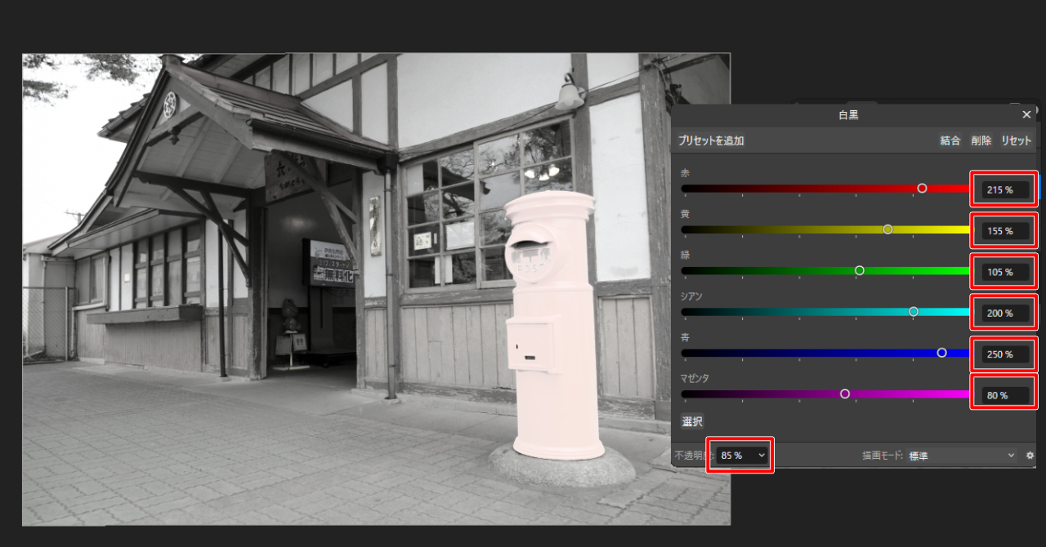Click the 結合 button
This screenshot has width=1046, height=547.
950,140
